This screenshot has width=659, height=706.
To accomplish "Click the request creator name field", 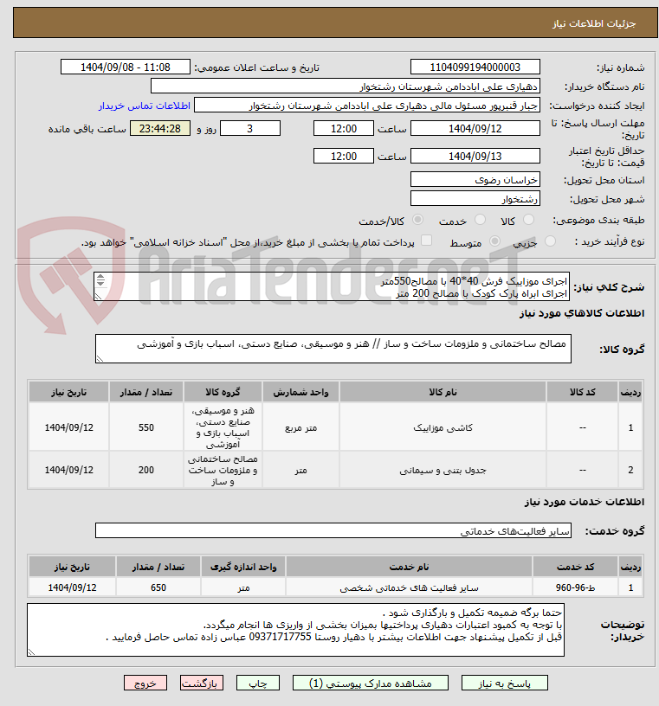I will point(367,106).
